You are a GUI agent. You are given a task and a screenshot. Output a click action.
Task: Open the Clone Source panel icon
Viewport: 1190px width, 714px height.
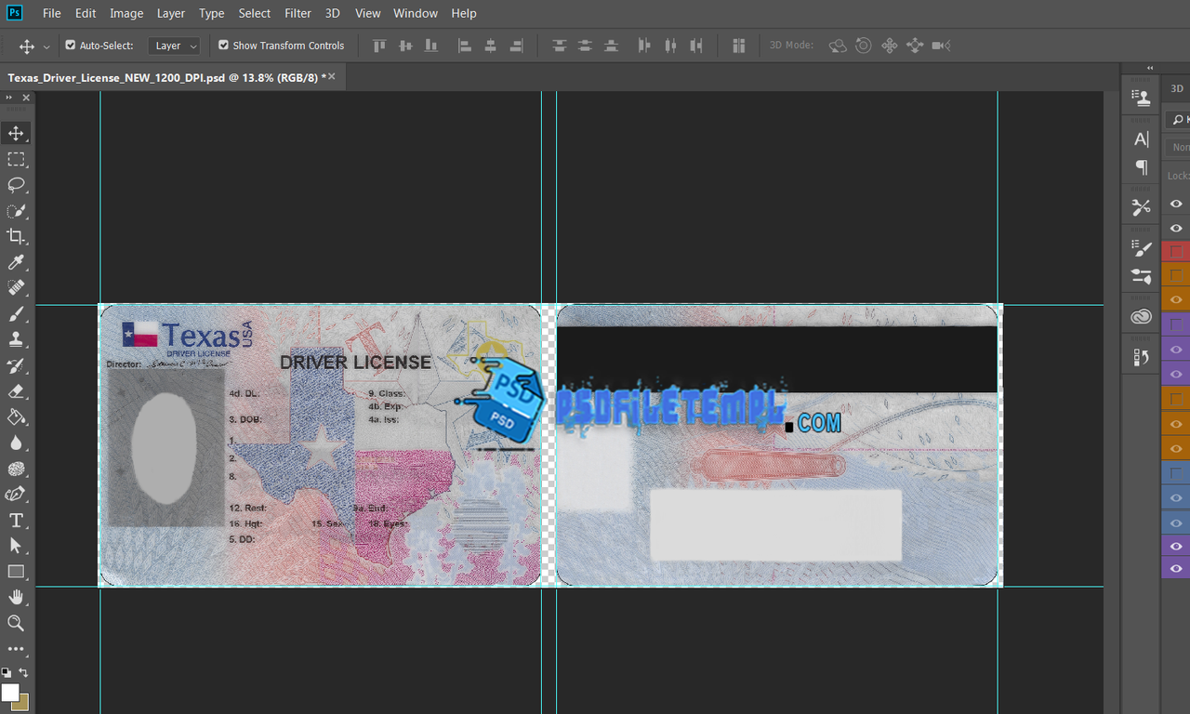(1142, 97)
